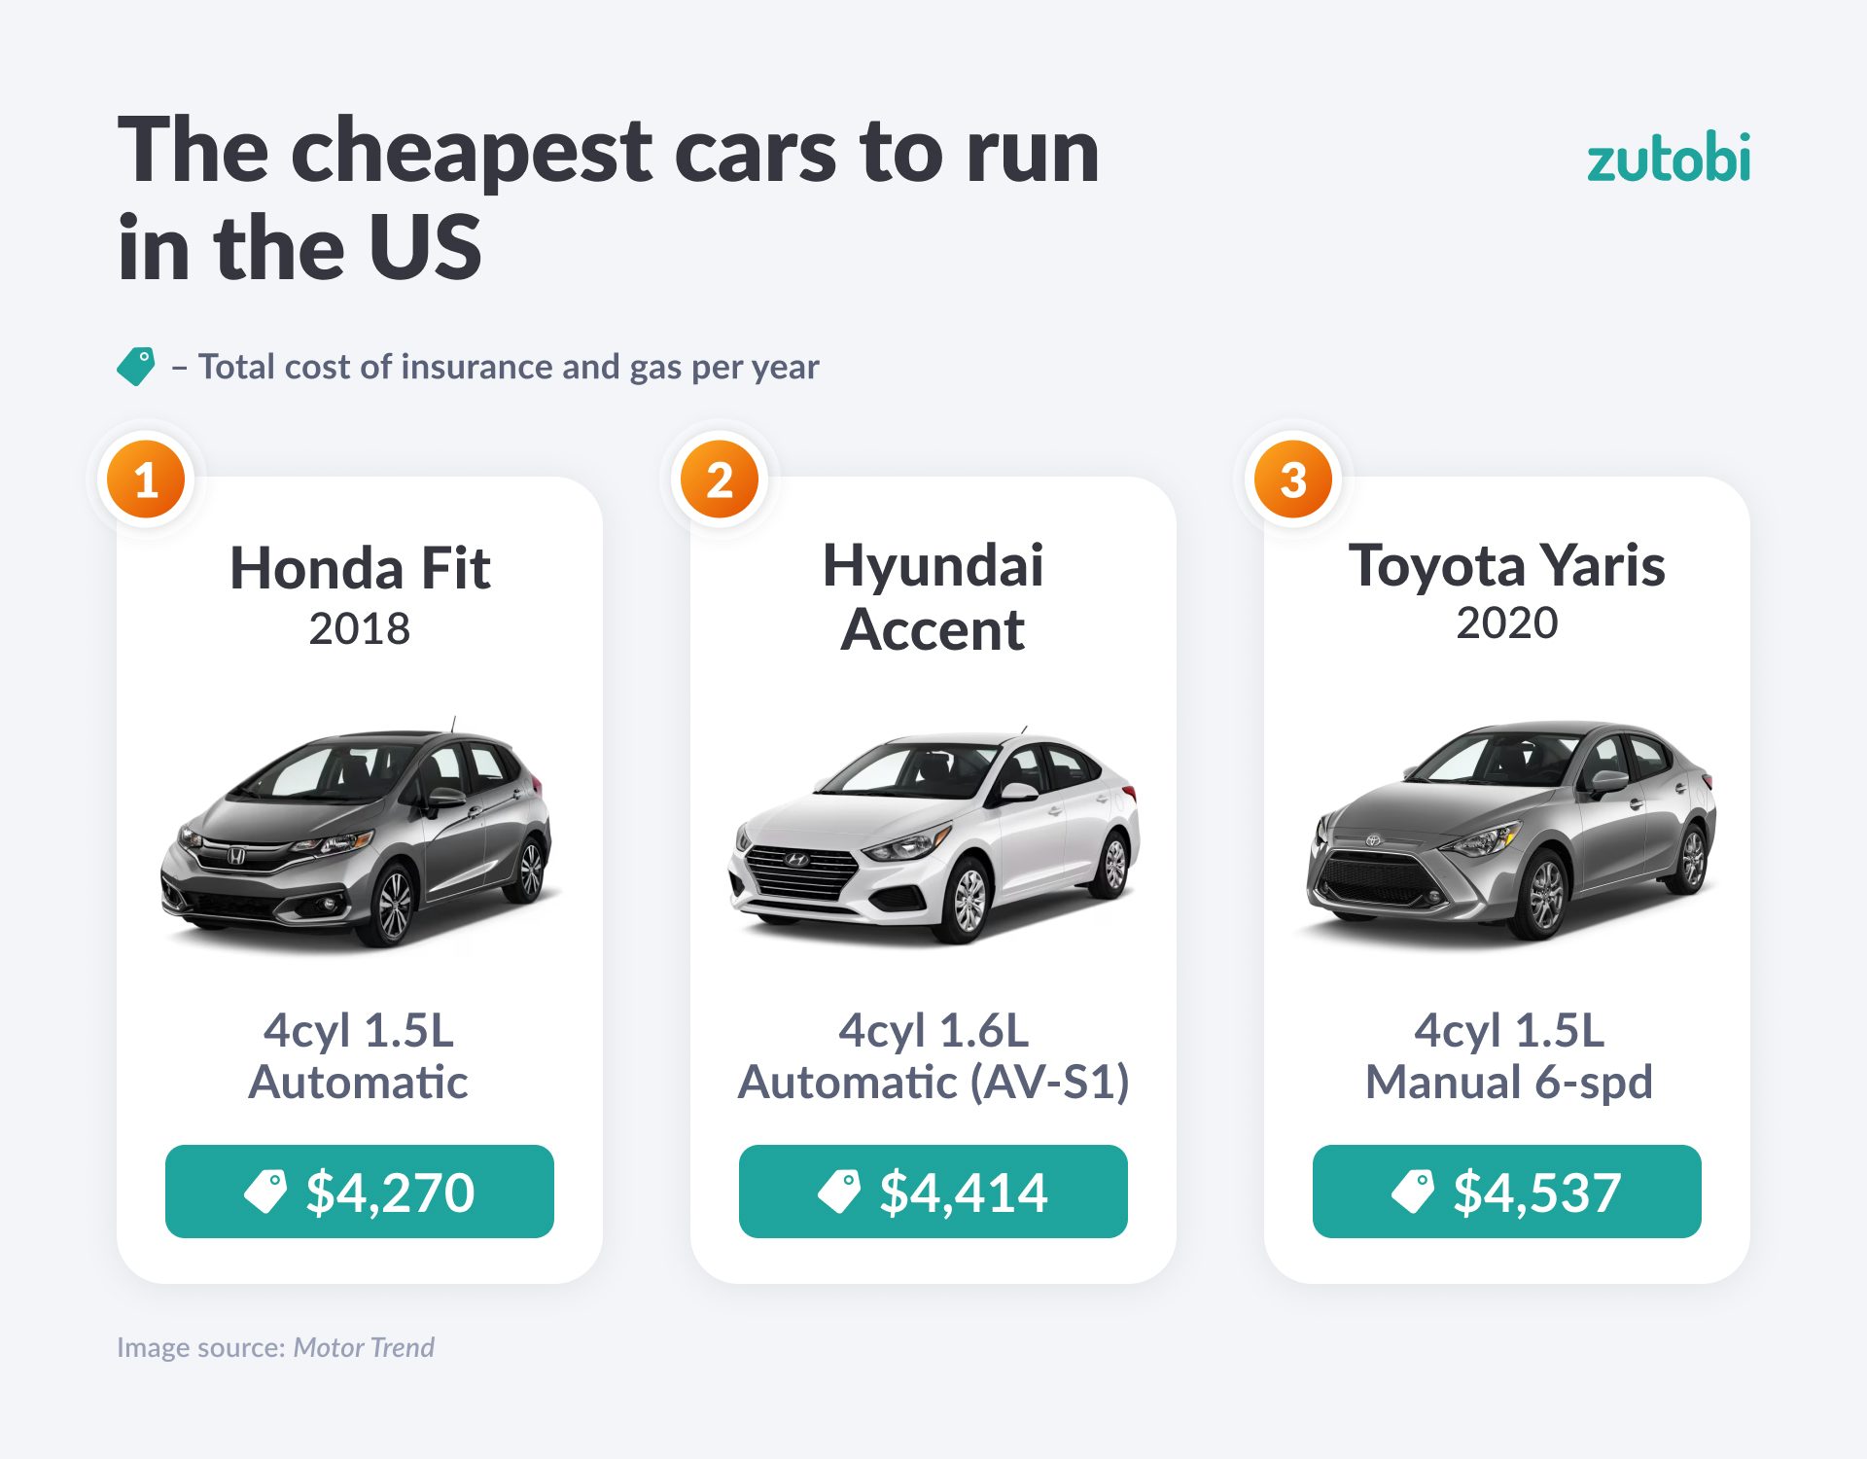Click the Manual 6-spd specification text
Viewport: 1867px width, 1459px height.
(1508, 1083)
